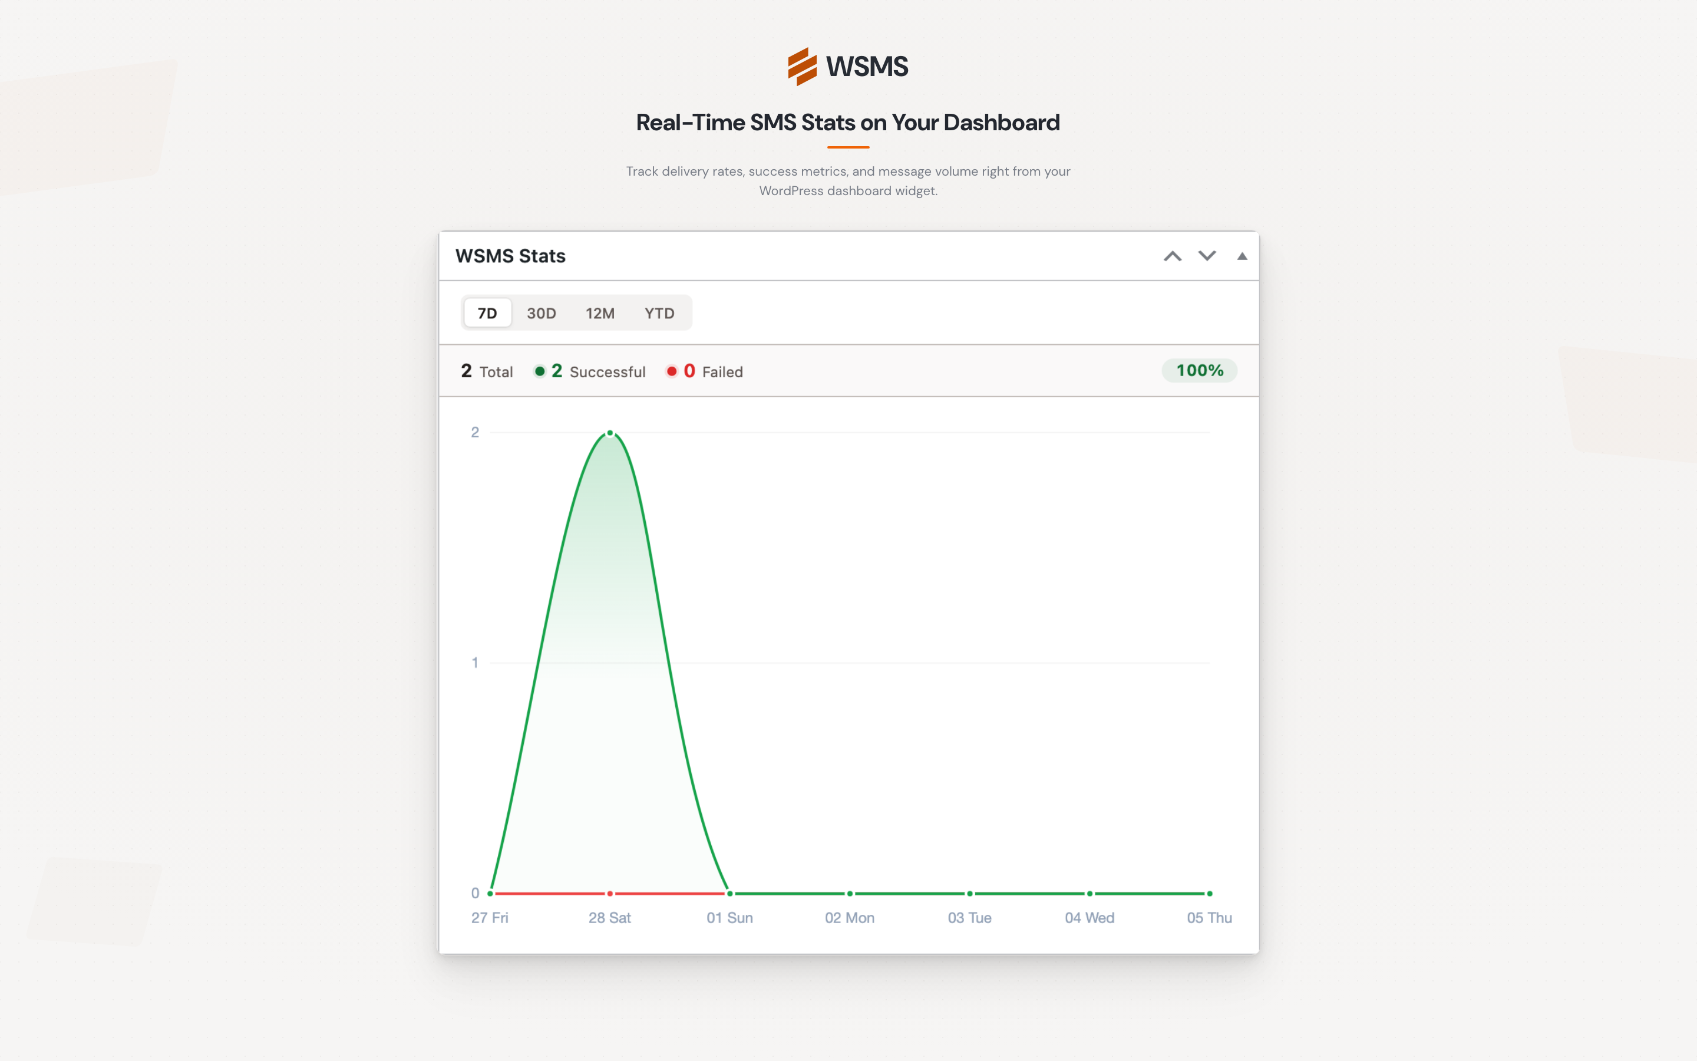Viewport: 1697px width, 1061px height.
Task: Switch to the 30D tab
Action: [541, 313]
